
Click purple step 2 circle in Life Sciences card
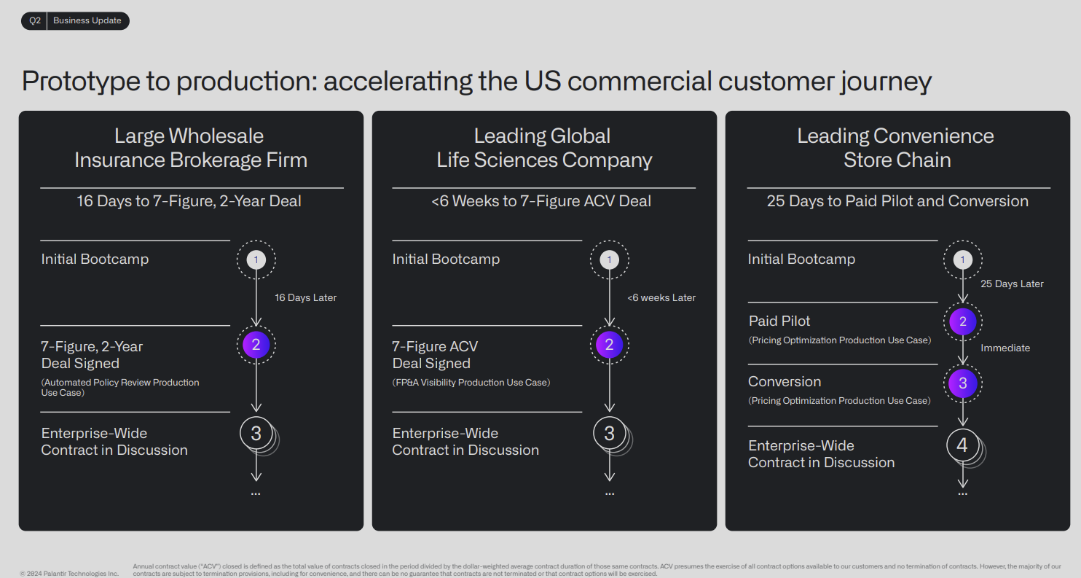tap(609, 345)
